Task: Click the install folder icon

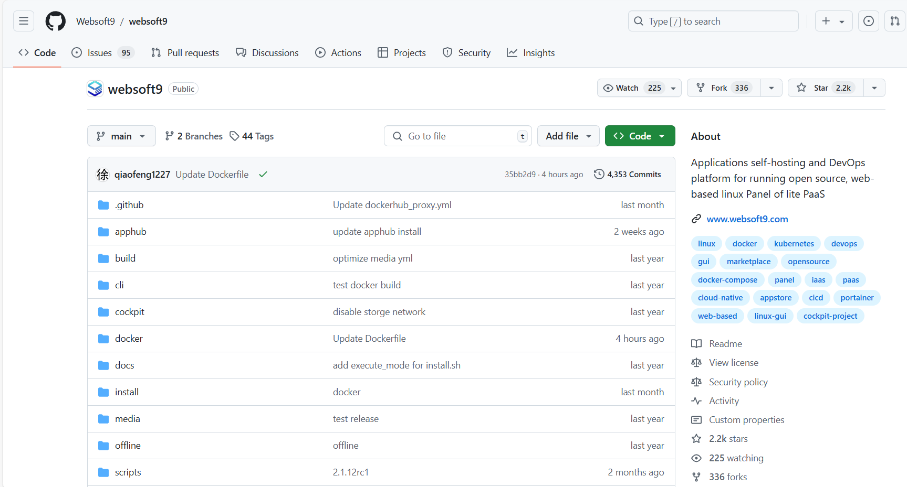Action: (103, 392)
